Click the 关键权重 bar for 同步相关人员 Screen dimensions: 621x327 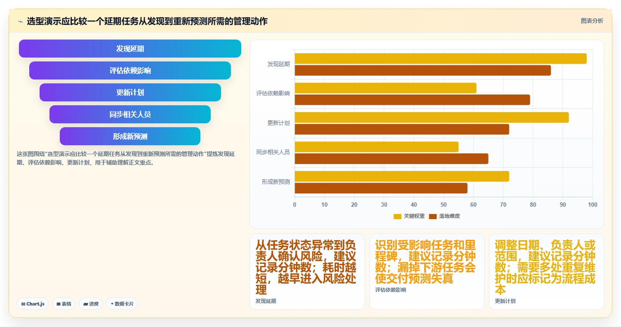coord(376,147)
